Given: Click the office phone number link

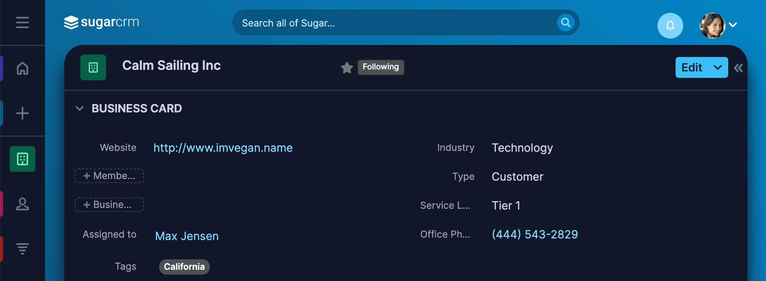Looking at the screenshot, I should (535, 234).
